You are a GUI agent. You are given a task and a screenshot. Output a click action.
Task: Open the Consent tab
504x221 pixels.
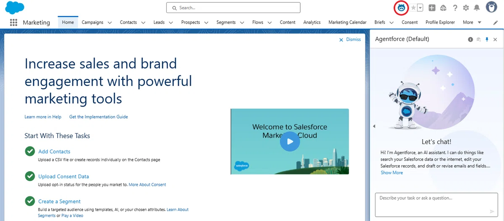coord(409,22)
